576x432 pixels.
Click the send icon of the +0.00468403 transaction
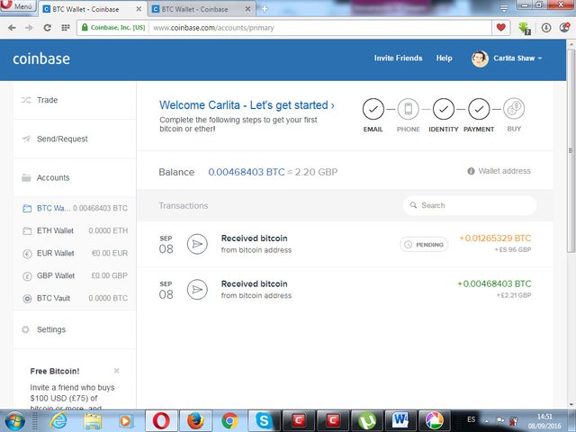pyautogui.click(x=197, y=290)
